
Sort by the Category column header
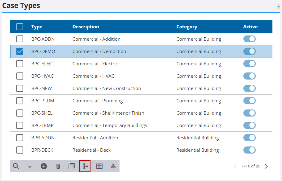pyautogui.click(x=187, y=27)
